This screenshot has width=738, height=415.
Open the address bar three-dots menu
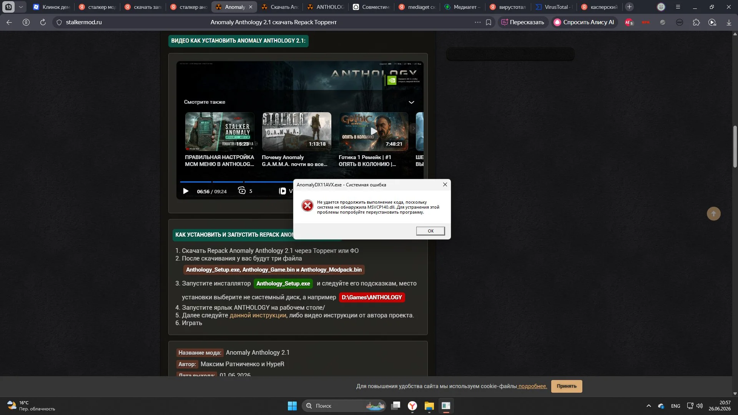tap(478, 22)
